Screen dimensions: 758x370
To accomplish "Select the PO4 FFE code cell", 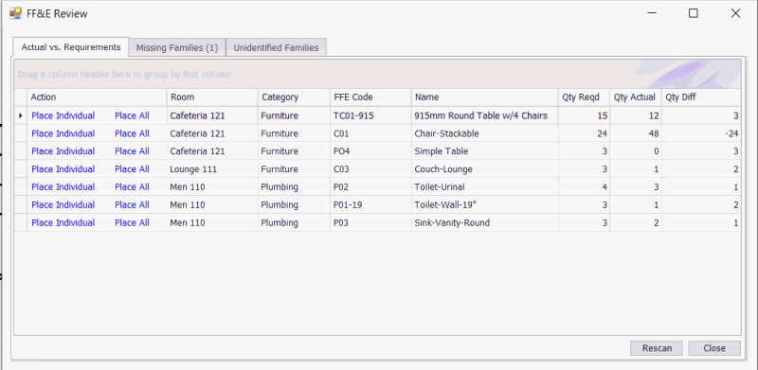I will pyautogui.click(x=370, y=151).
